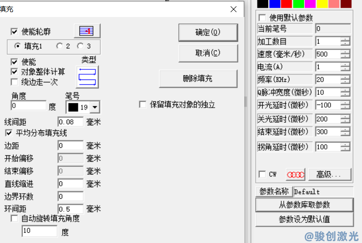Click the red wobble circles icon
Screen dimensions: 362x243
point(295,175)
